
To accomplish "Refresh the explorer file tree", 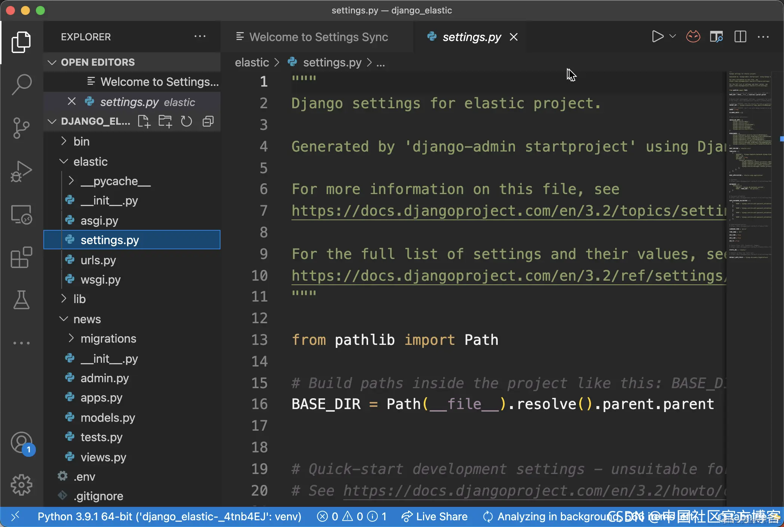I will [x=186, y=121].
